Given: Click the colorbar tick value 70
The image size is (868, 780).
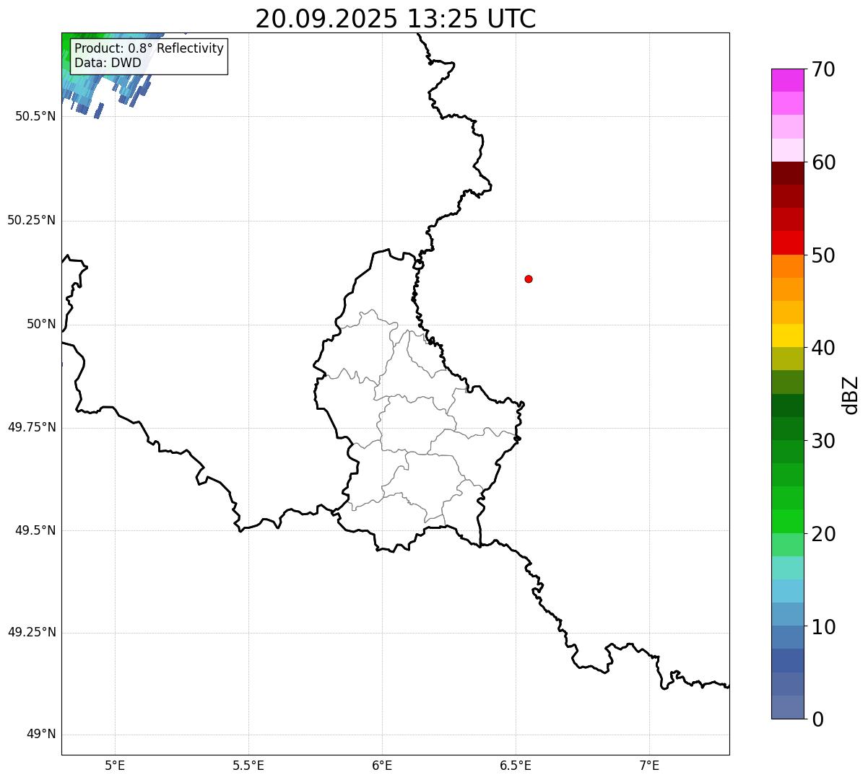Looking at the screenshot, I should click(823, 70).
